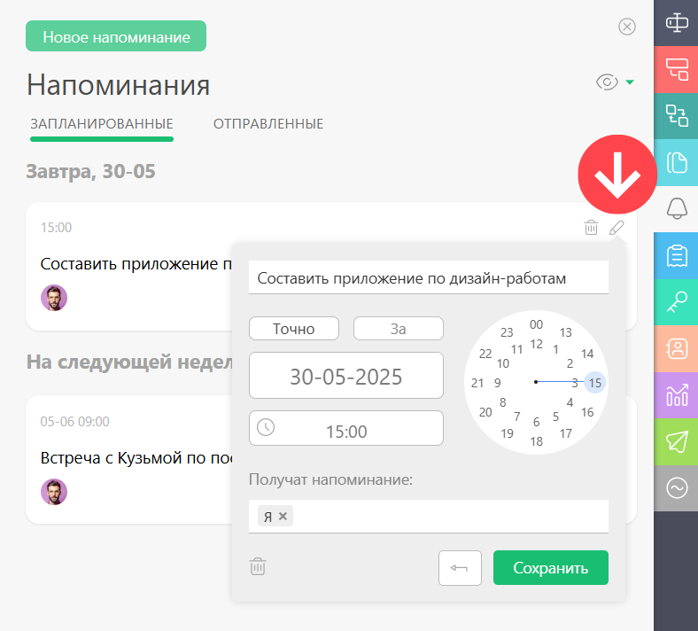Pick hour 18 on the clock dial
This screenshot has width=698, height=631.
pyautogui.click(x=537, y=441)
